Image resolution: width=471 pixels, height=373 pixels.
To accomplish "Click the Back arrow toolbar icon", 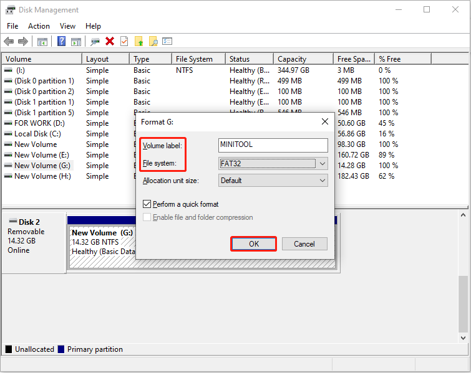I will pos(9,41).
